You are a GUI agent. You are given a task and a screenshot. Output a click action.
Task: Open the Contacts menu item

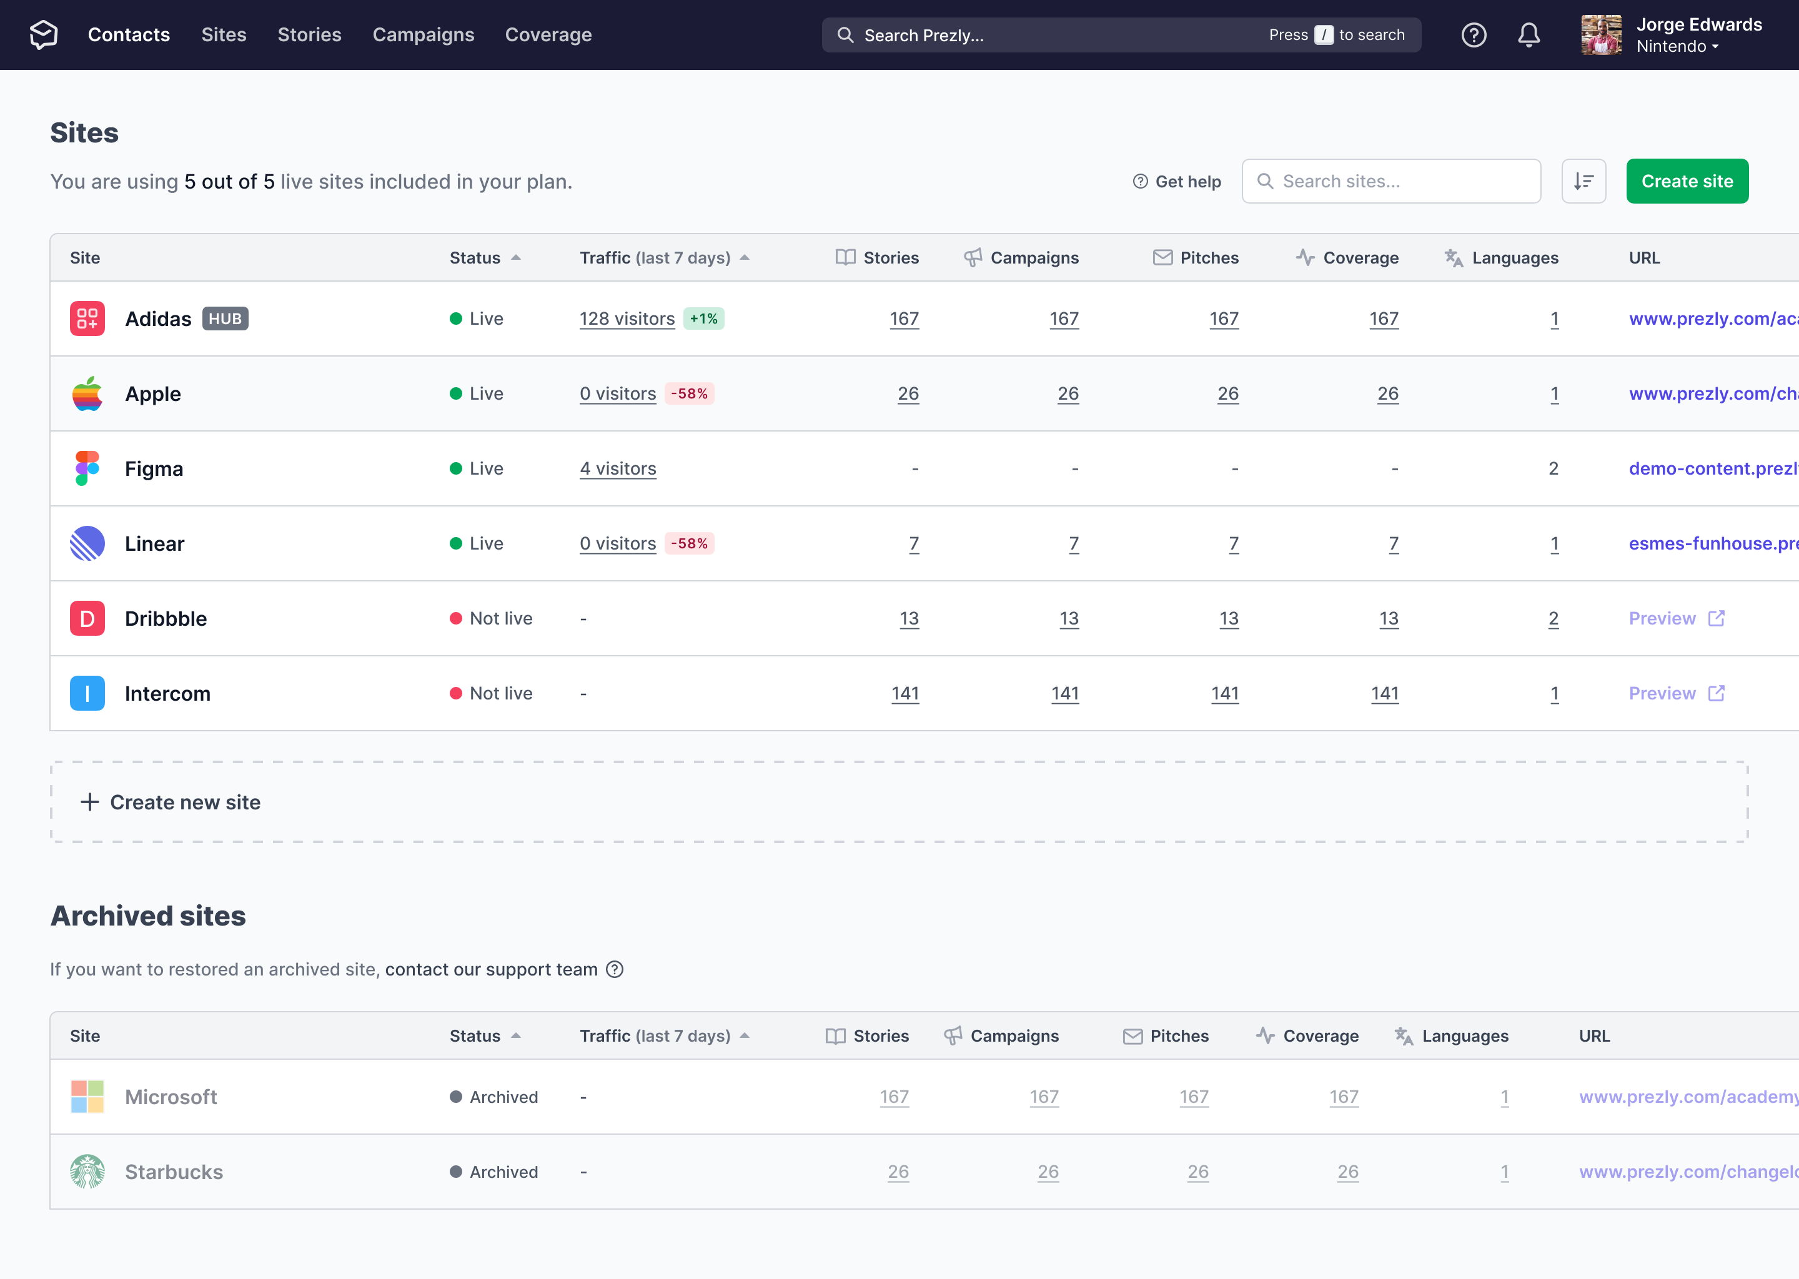129,34
